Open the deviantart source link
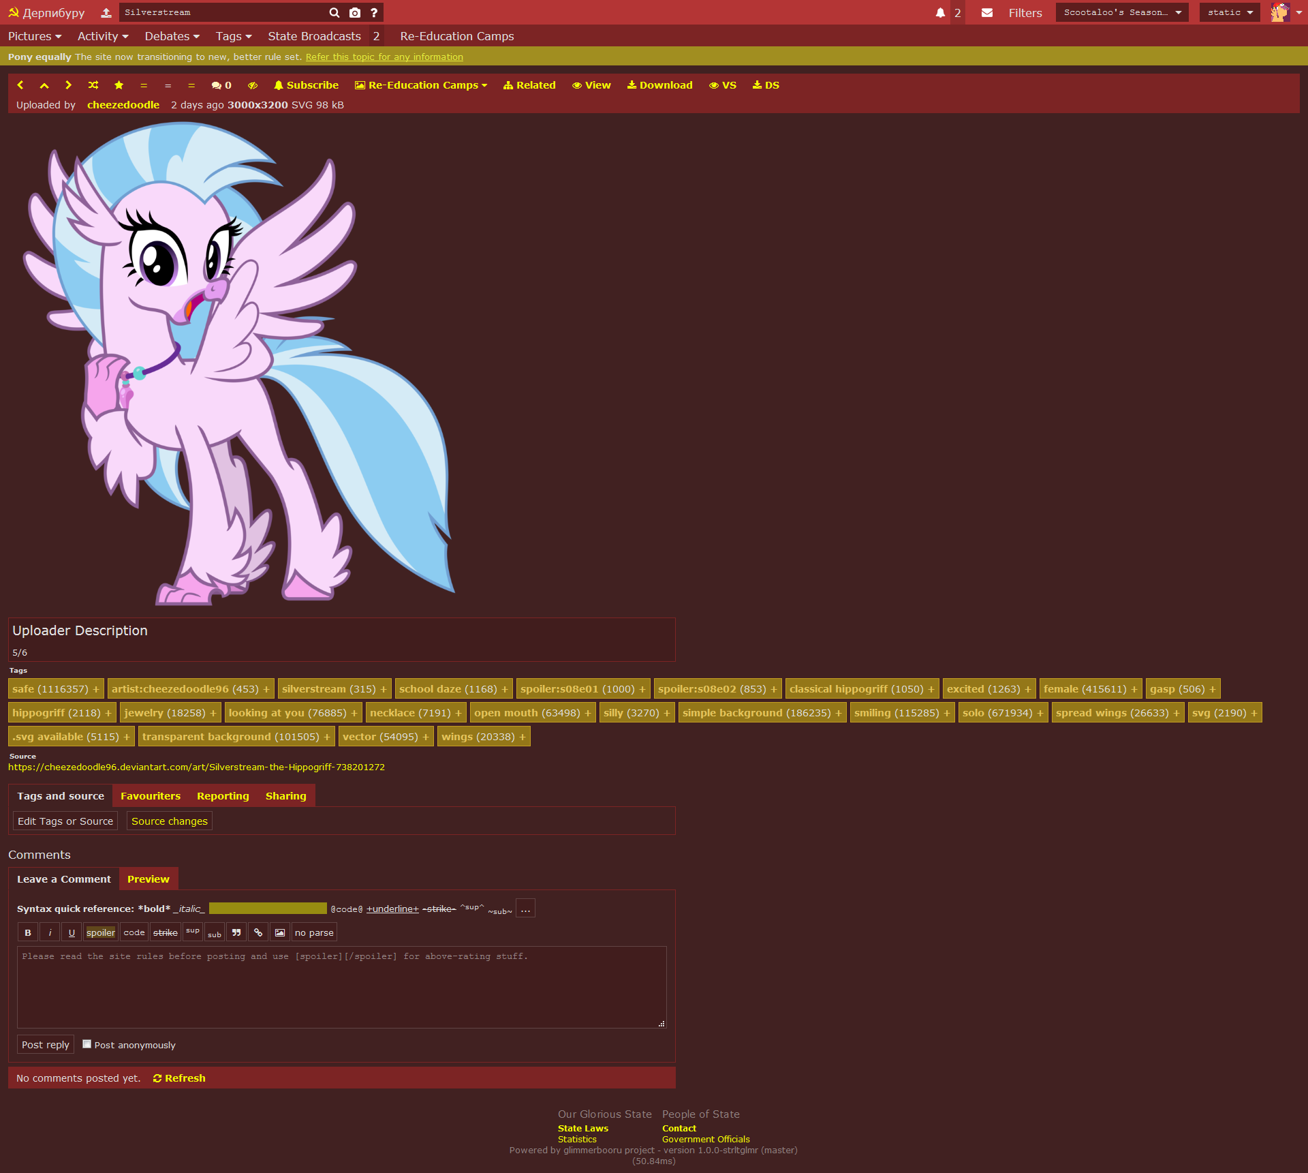This screenshot has height=1173, width=1308. (196, 767)
